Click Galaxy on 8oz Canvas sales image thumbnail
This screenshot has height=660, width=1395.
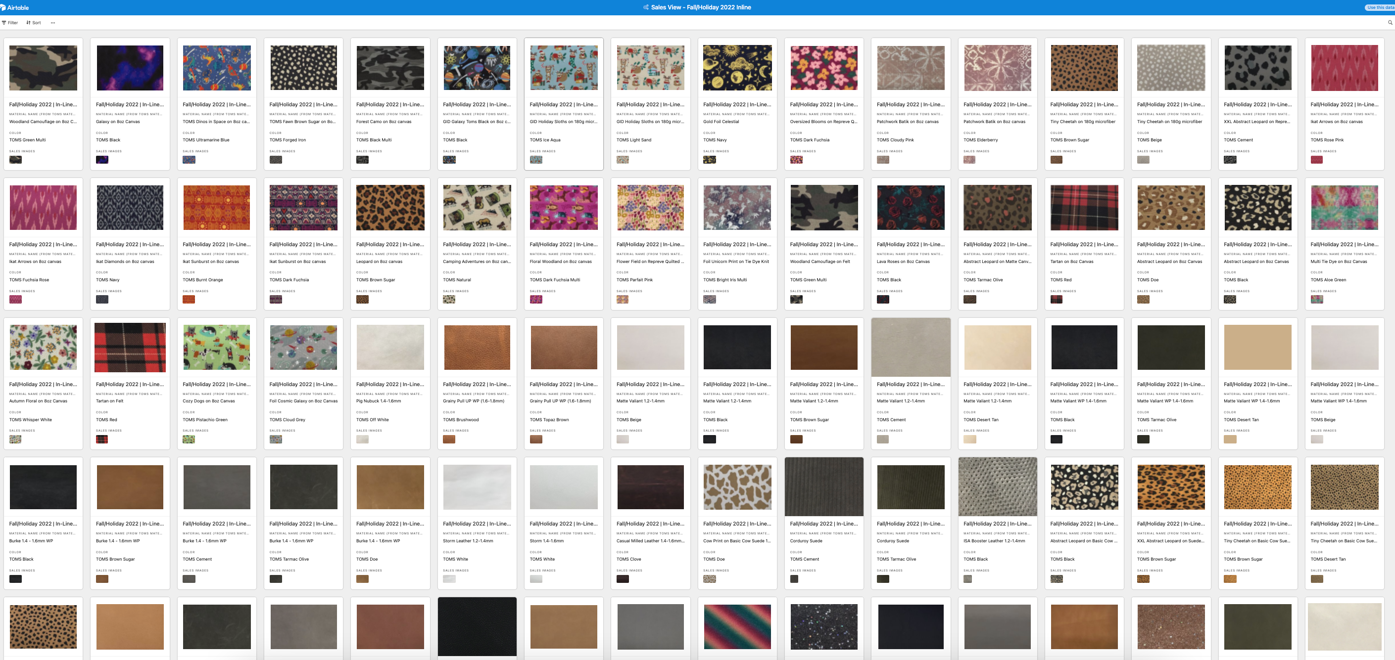click(102, 160)
